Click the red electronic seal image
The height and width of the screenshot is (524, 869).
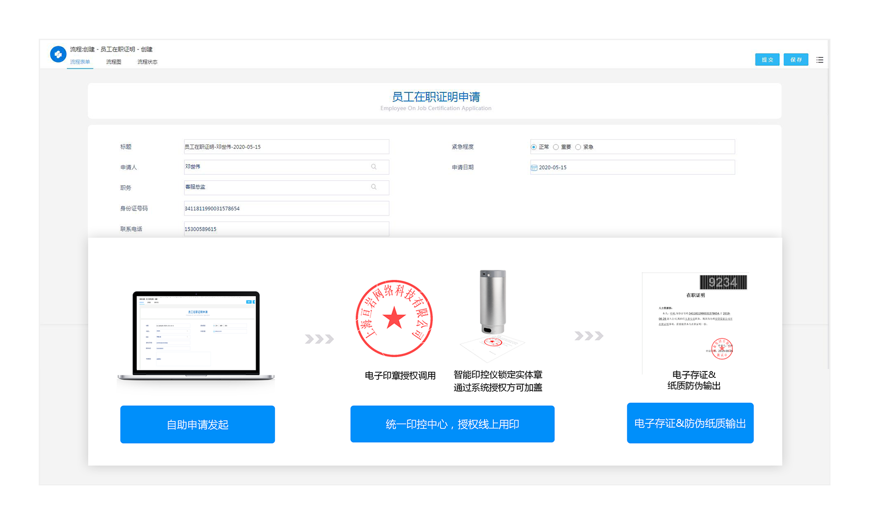point(394,318)
